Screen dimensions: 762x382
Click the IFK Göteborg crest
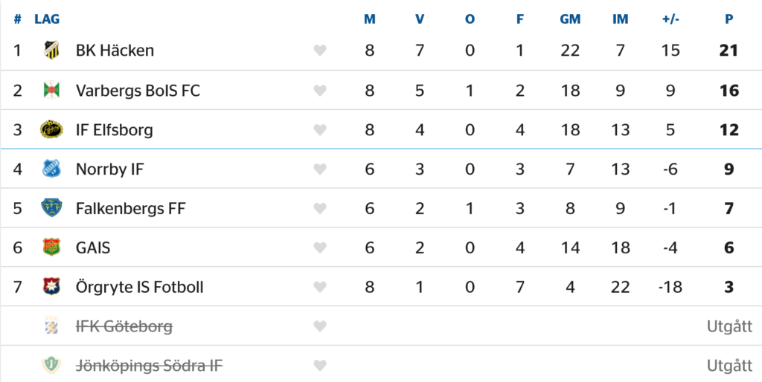(x=51, y=326)
